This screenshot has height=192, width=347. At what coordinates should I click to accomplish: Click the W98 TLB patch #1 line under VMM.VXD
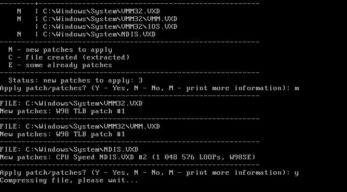point(63,134)
